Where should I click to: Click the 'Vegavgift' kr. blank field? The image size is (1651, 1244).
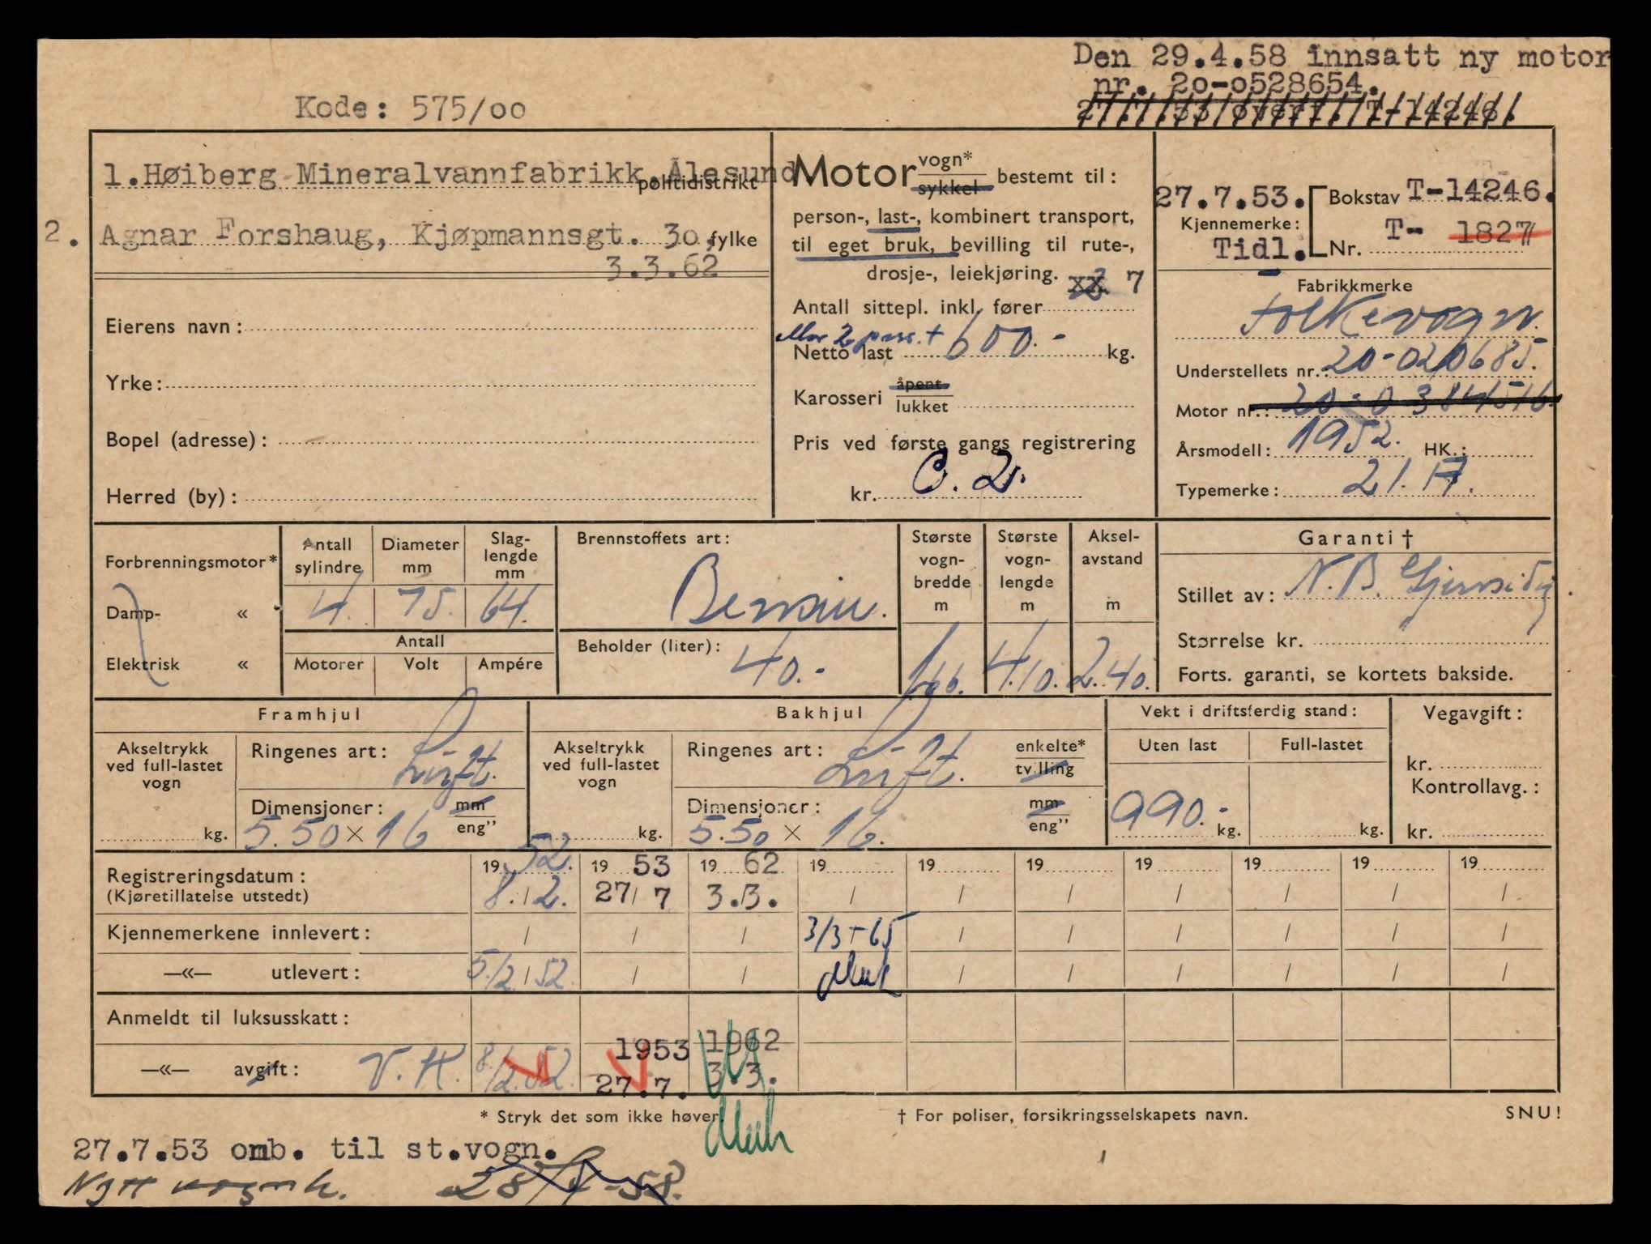1489,765
